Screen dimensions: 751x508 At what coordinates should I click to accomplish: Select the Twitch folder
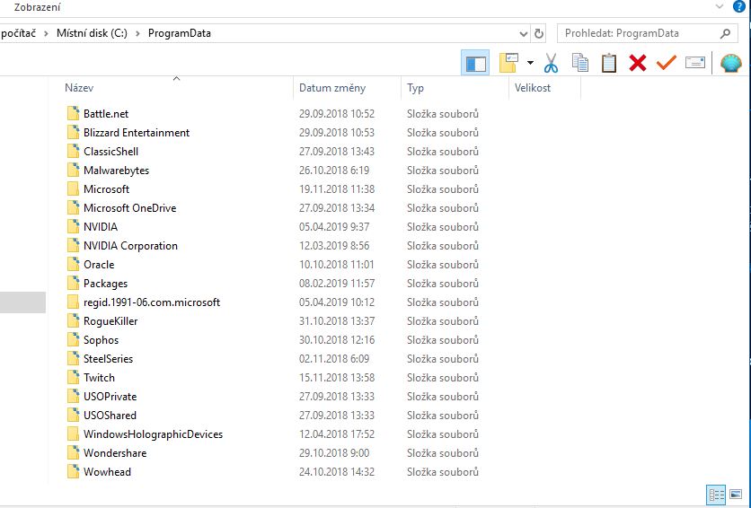click(99, 378)
